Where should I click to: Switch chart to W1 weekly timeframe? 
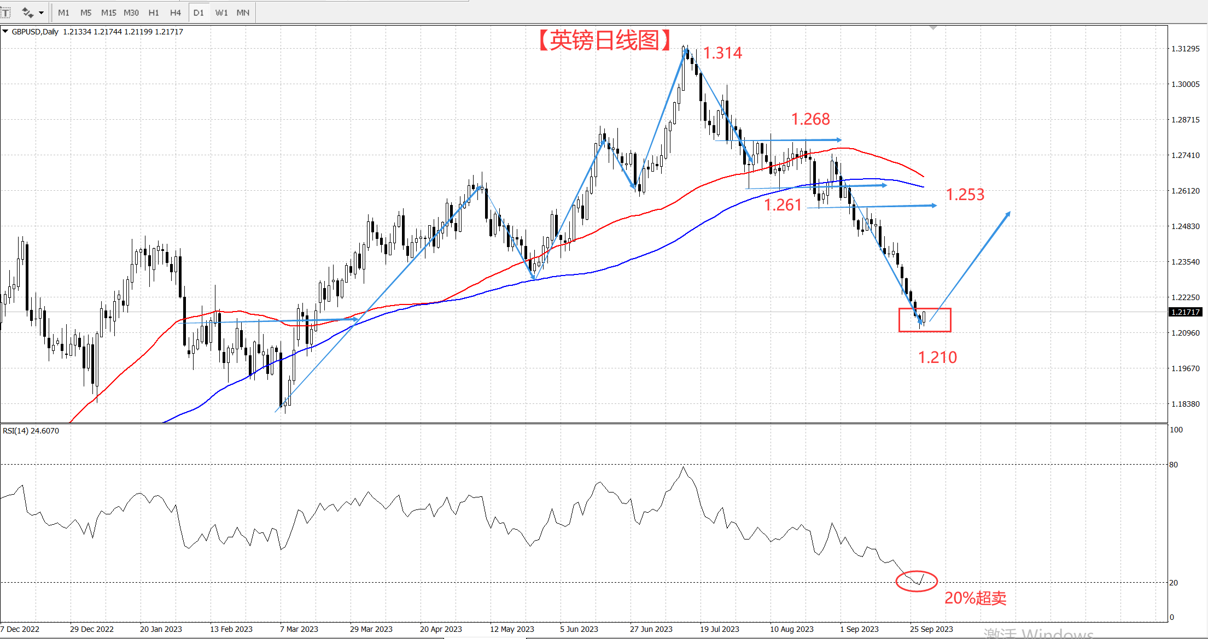221,13
